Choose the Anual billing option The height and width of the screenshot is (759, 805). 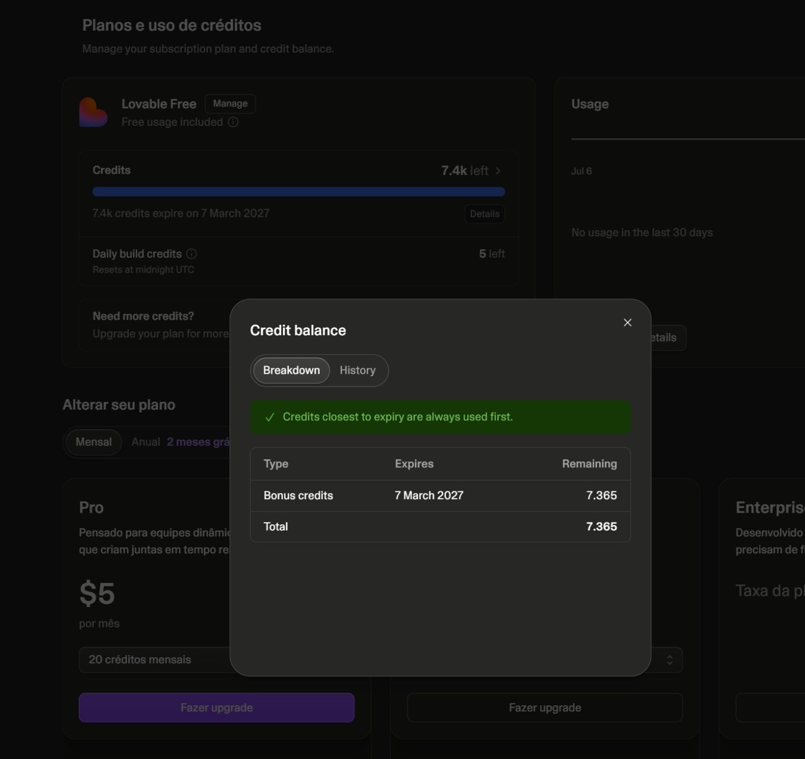pos(145,442)
